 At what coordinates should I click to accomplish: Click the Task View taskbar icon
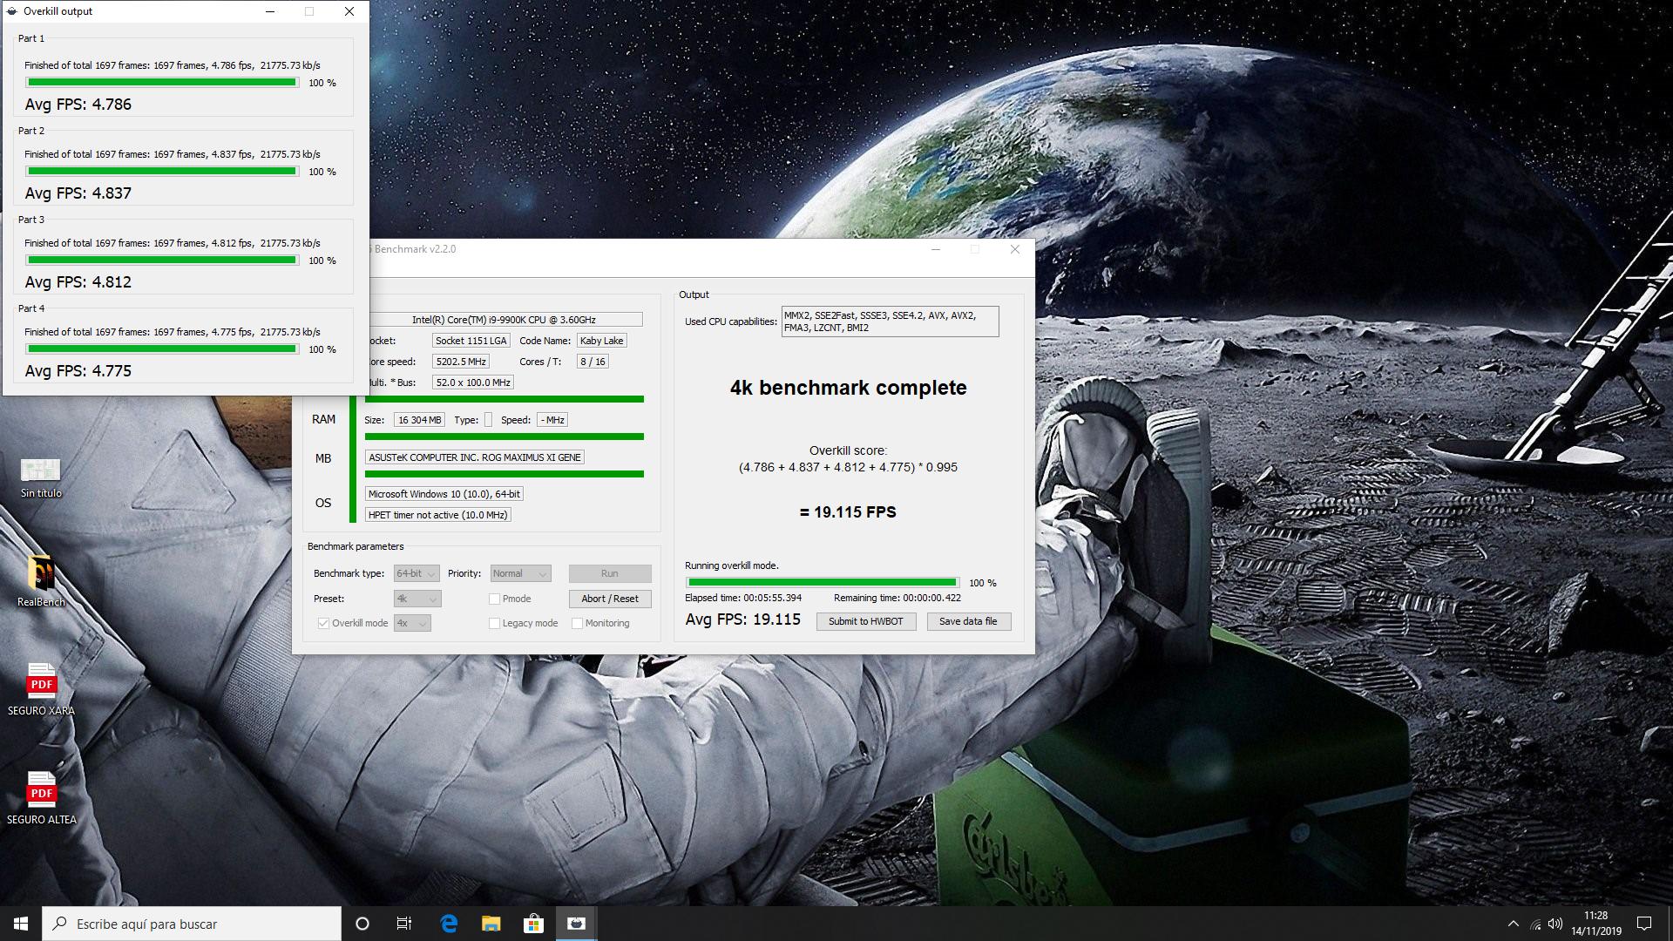click(404, 924)
